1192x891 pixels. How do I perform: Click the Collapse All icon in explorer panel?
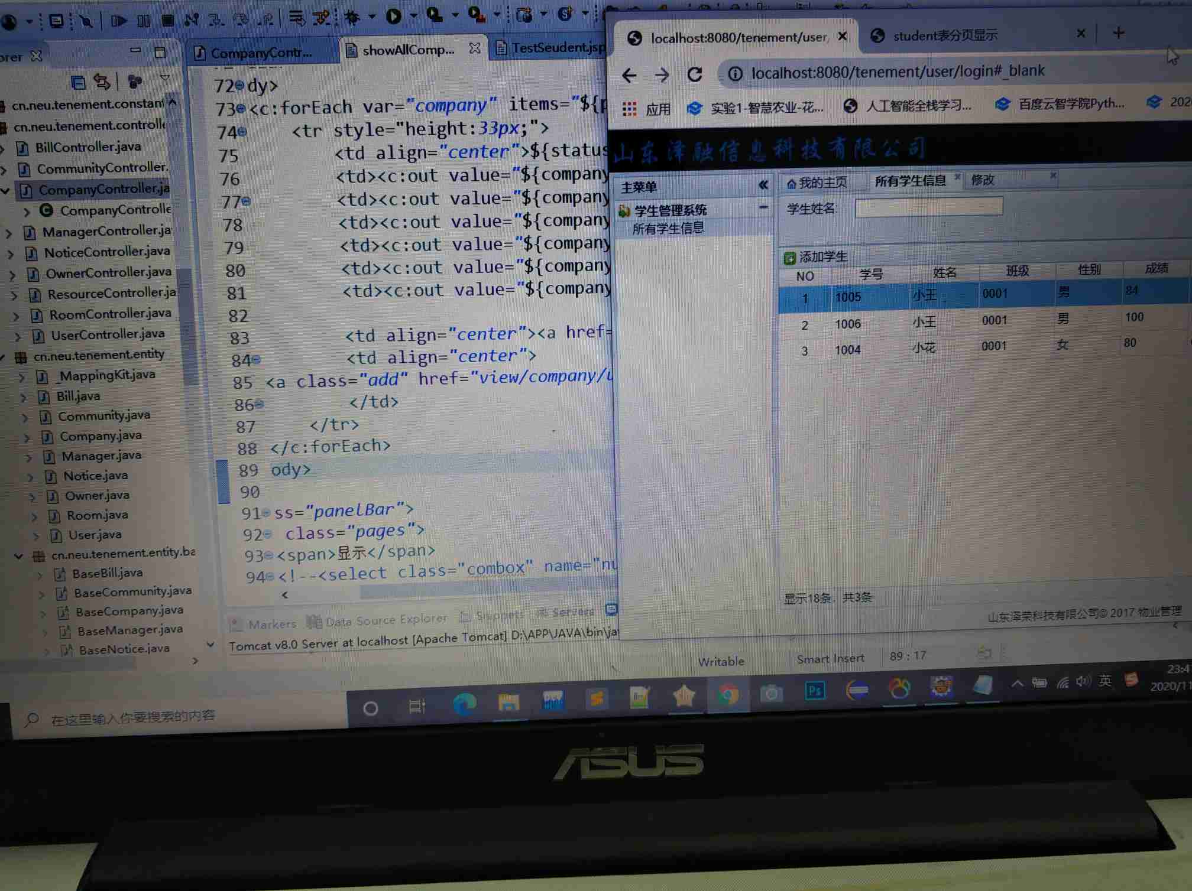click(77, 82)
